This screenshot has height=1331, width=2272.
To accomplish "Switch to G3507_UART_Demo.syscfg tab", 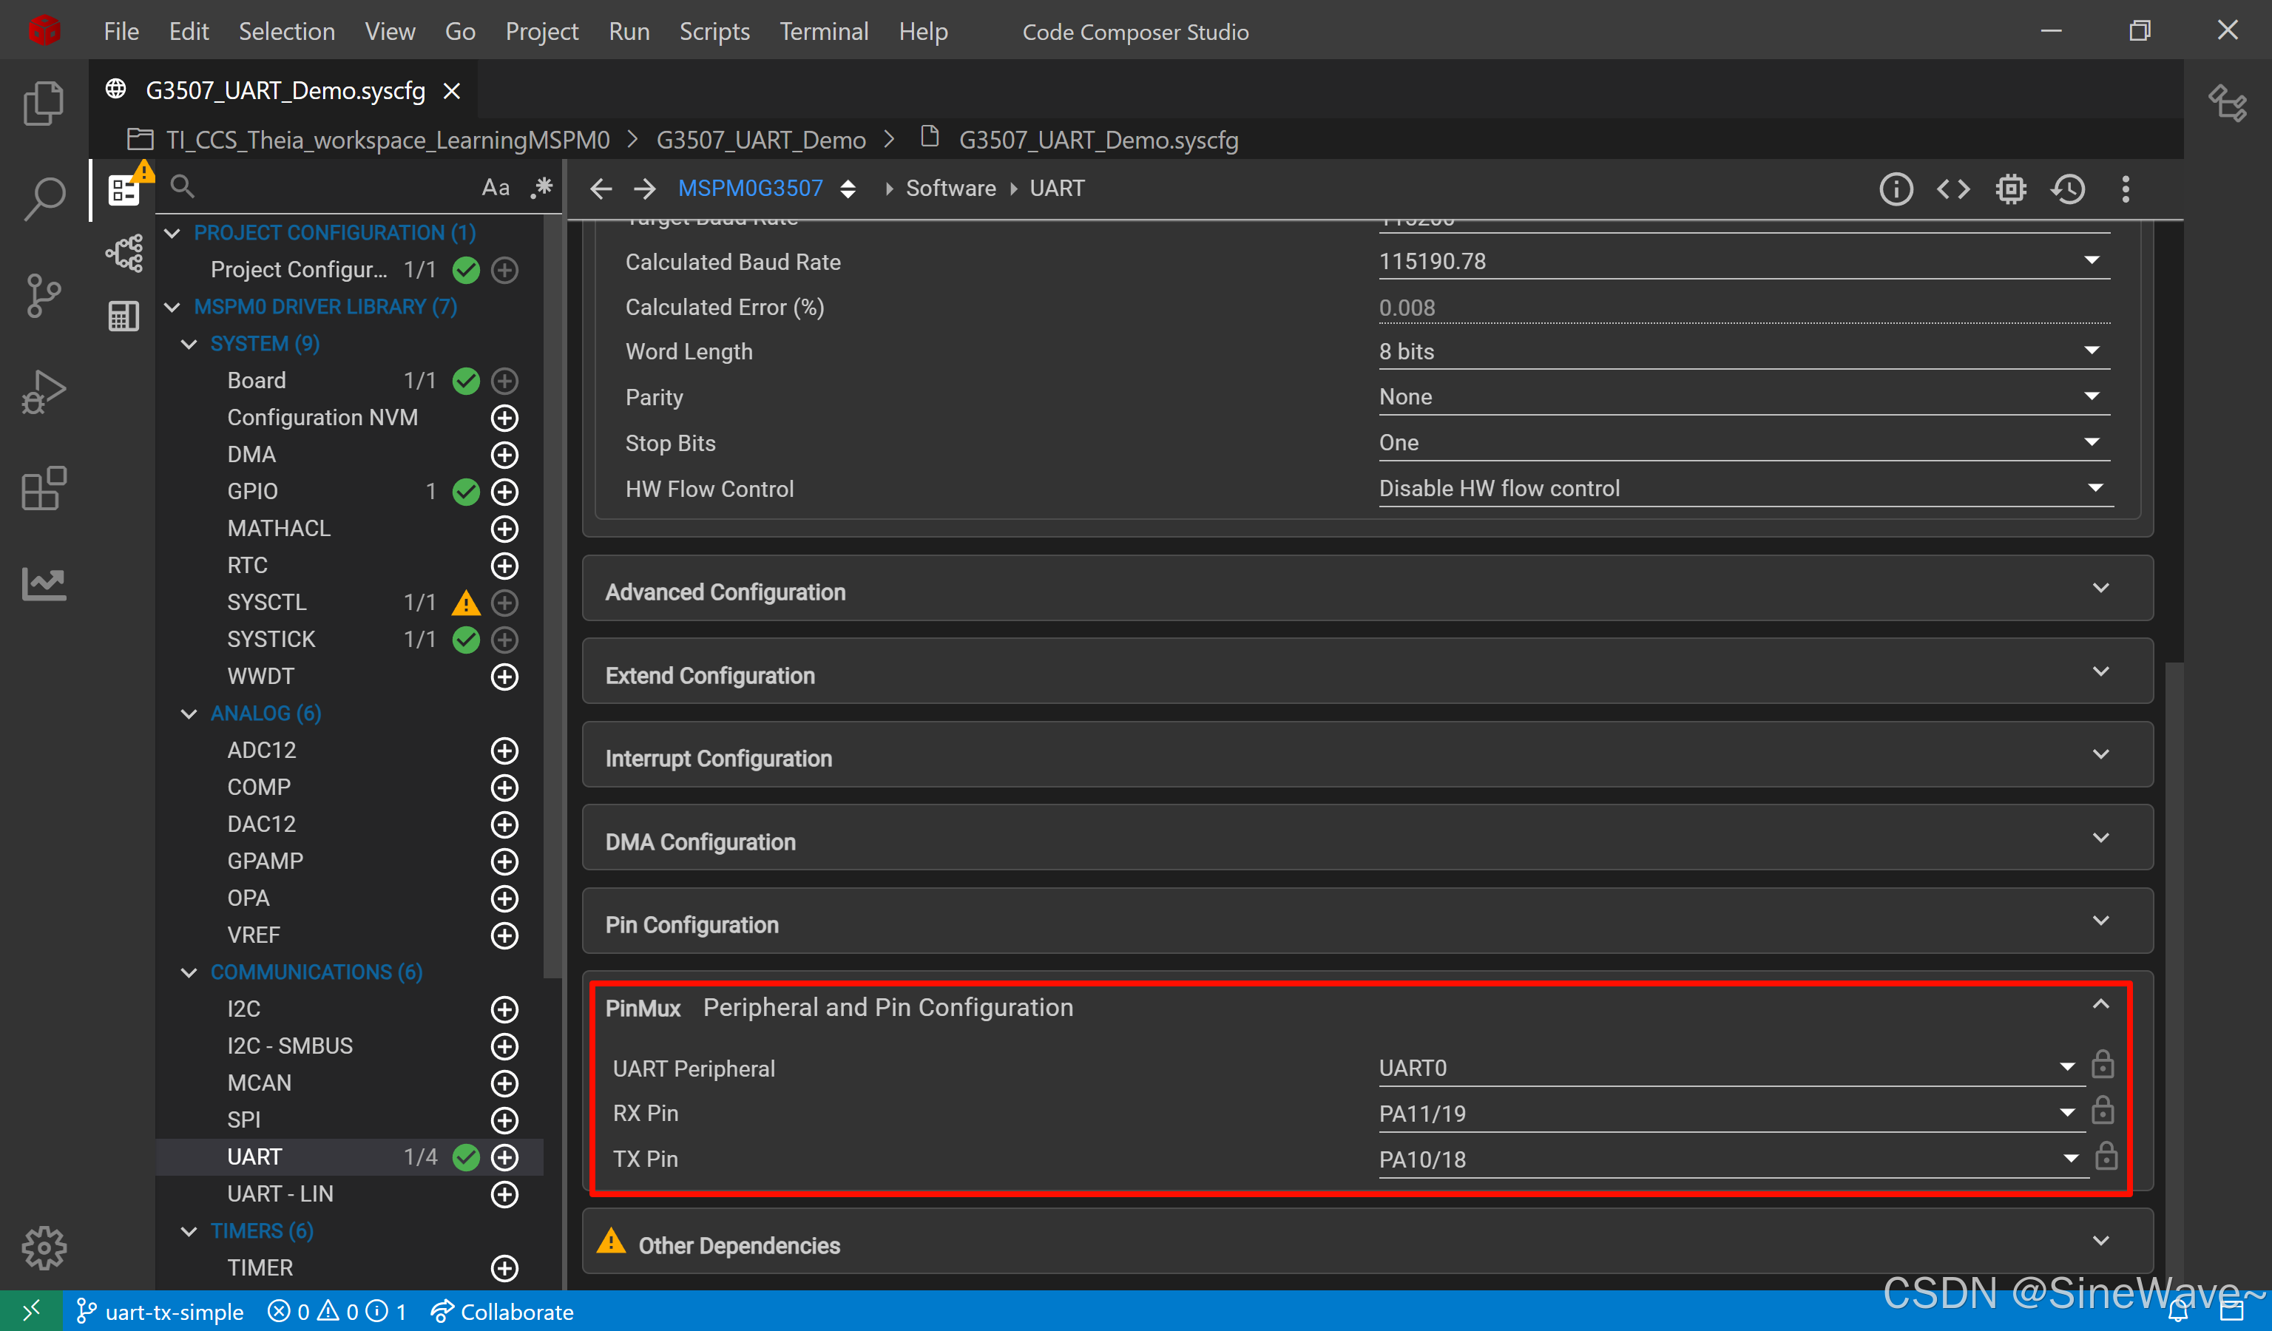I will pyautogui.click(x=284, y=90).
